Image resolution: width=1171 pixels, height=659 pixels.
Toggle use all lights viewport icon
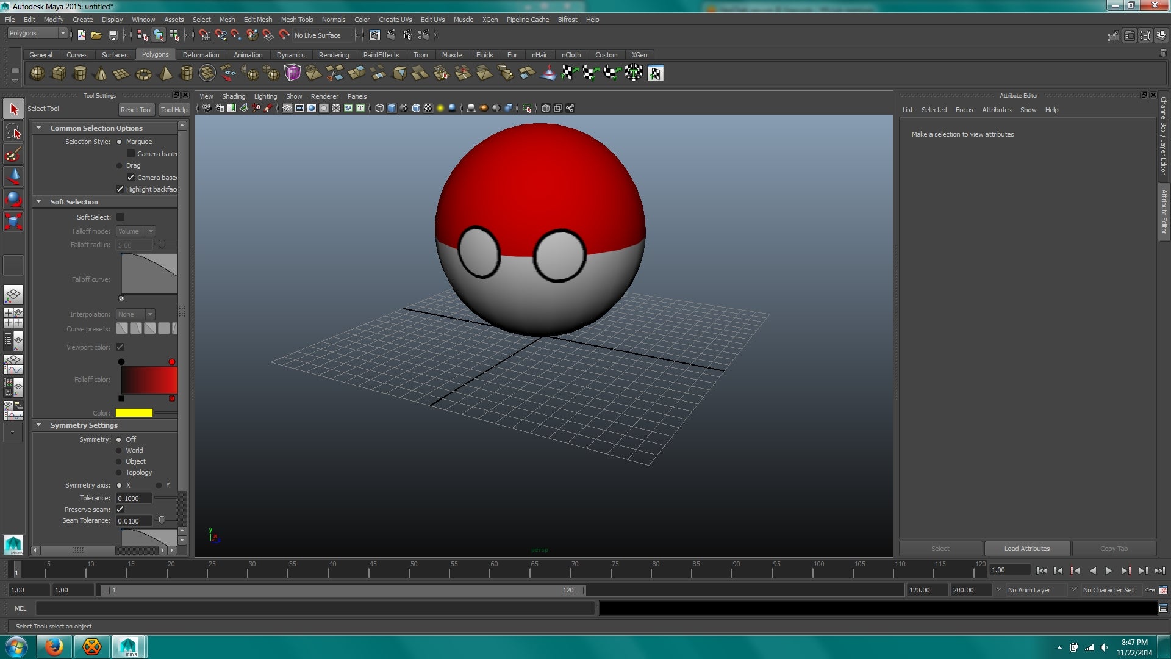coord(440,108)
